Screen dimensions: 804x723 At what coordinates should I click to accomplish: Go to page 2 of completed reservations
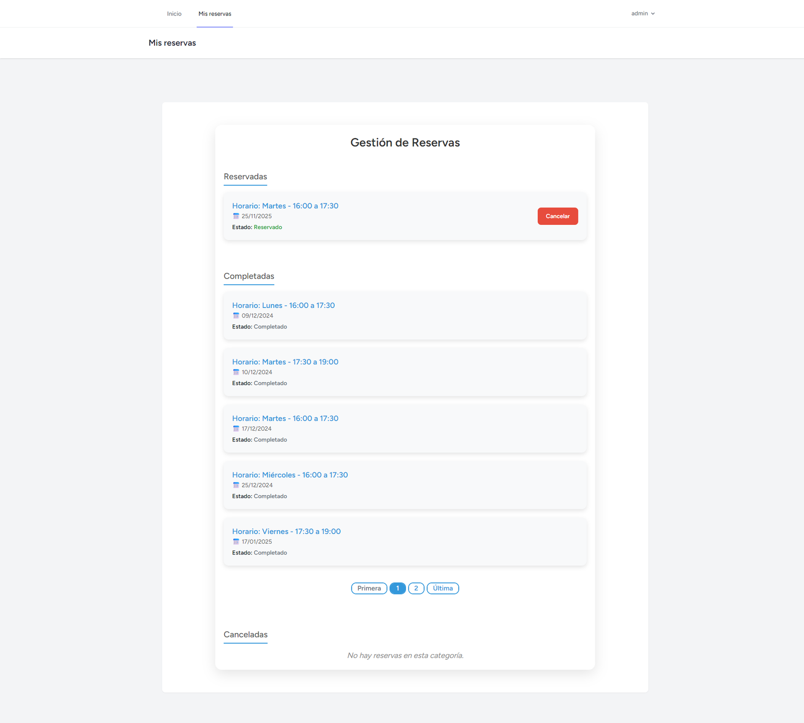416,588
